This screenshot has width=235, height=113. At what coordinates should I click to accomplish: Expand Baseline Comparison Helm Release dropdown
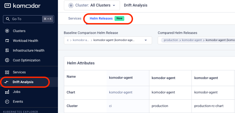[146, 40]
